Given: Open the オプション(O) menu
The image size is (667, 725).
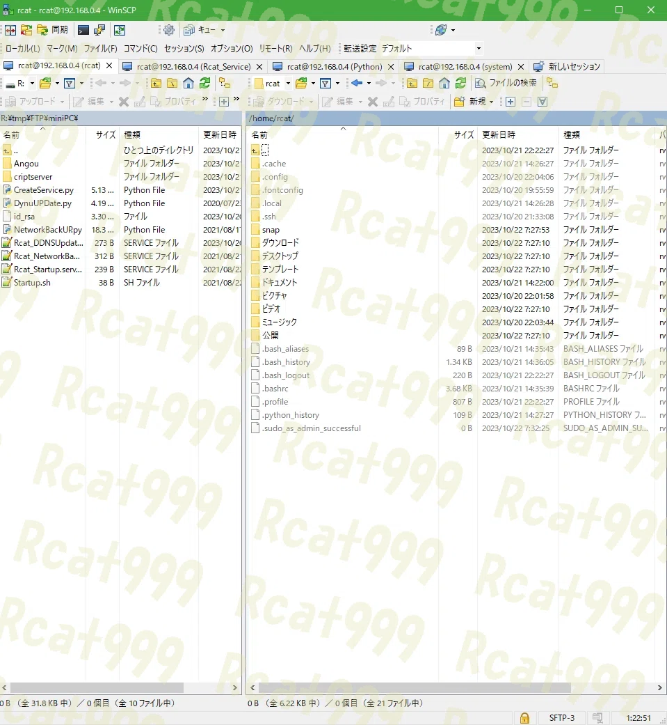Looking at the screenshot, I should (x=232, y=48).
